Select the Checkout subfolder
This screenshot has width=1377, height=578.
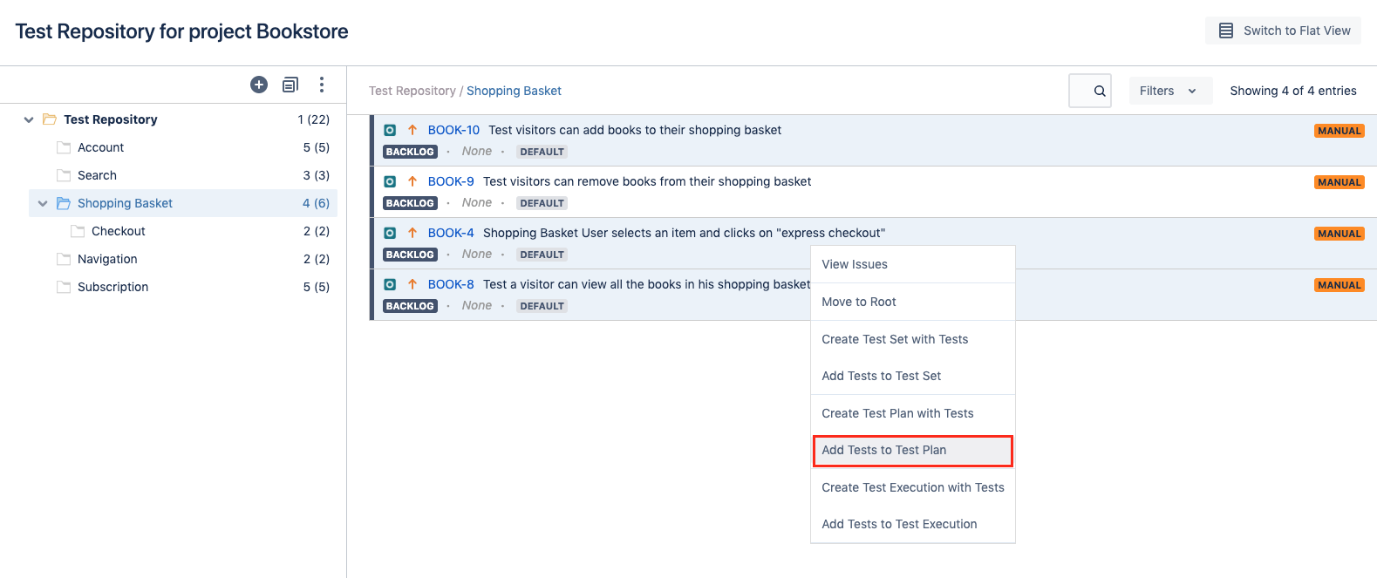click(x=118, y=231)
